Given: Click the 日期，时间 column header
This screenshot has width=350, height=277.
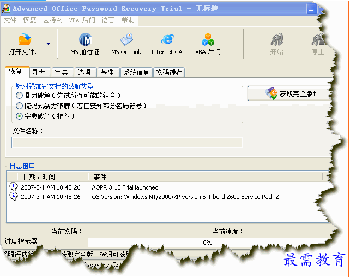Looking at the screenshot, I should (53, 177).
